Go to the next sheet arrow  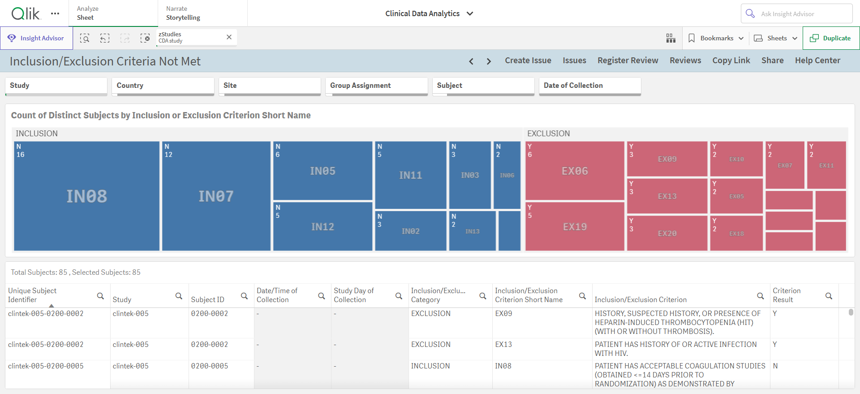click(x=489, y=61)
